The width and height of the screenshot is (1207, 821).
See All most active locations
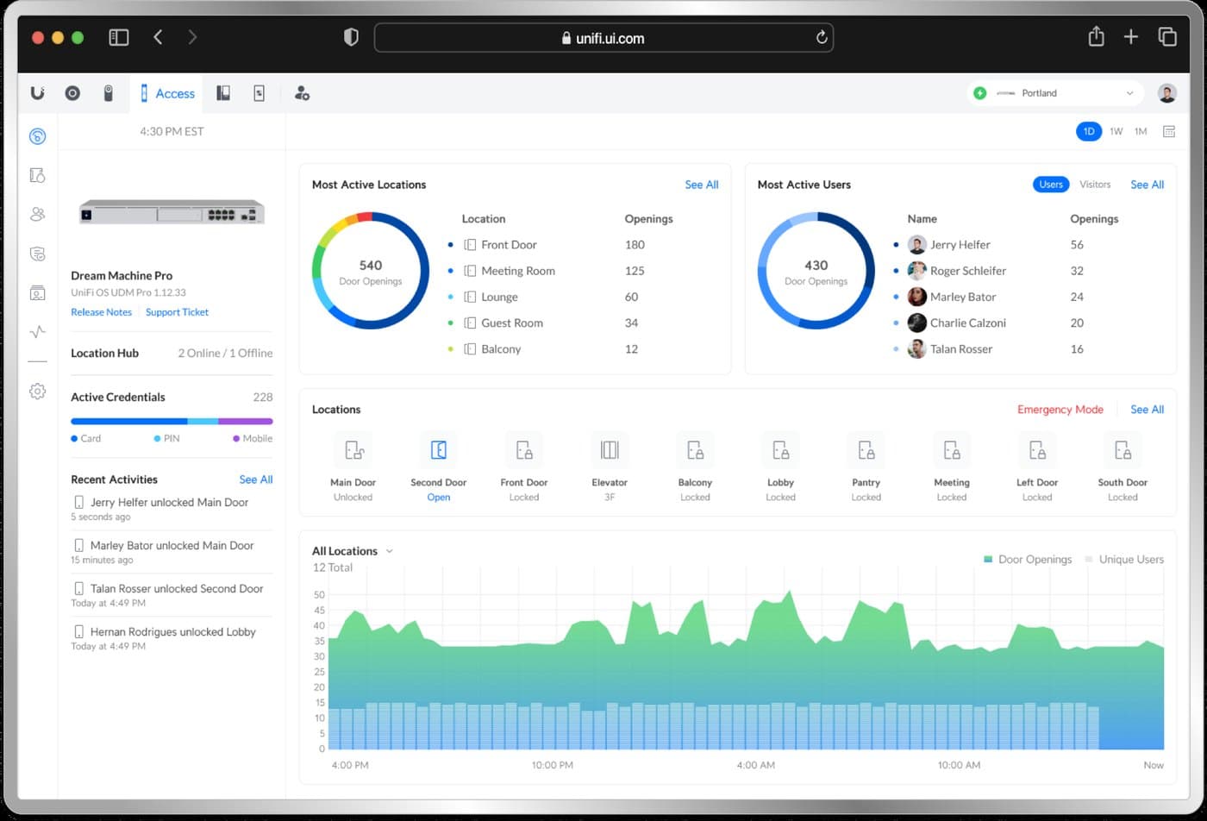click(702, 185)
